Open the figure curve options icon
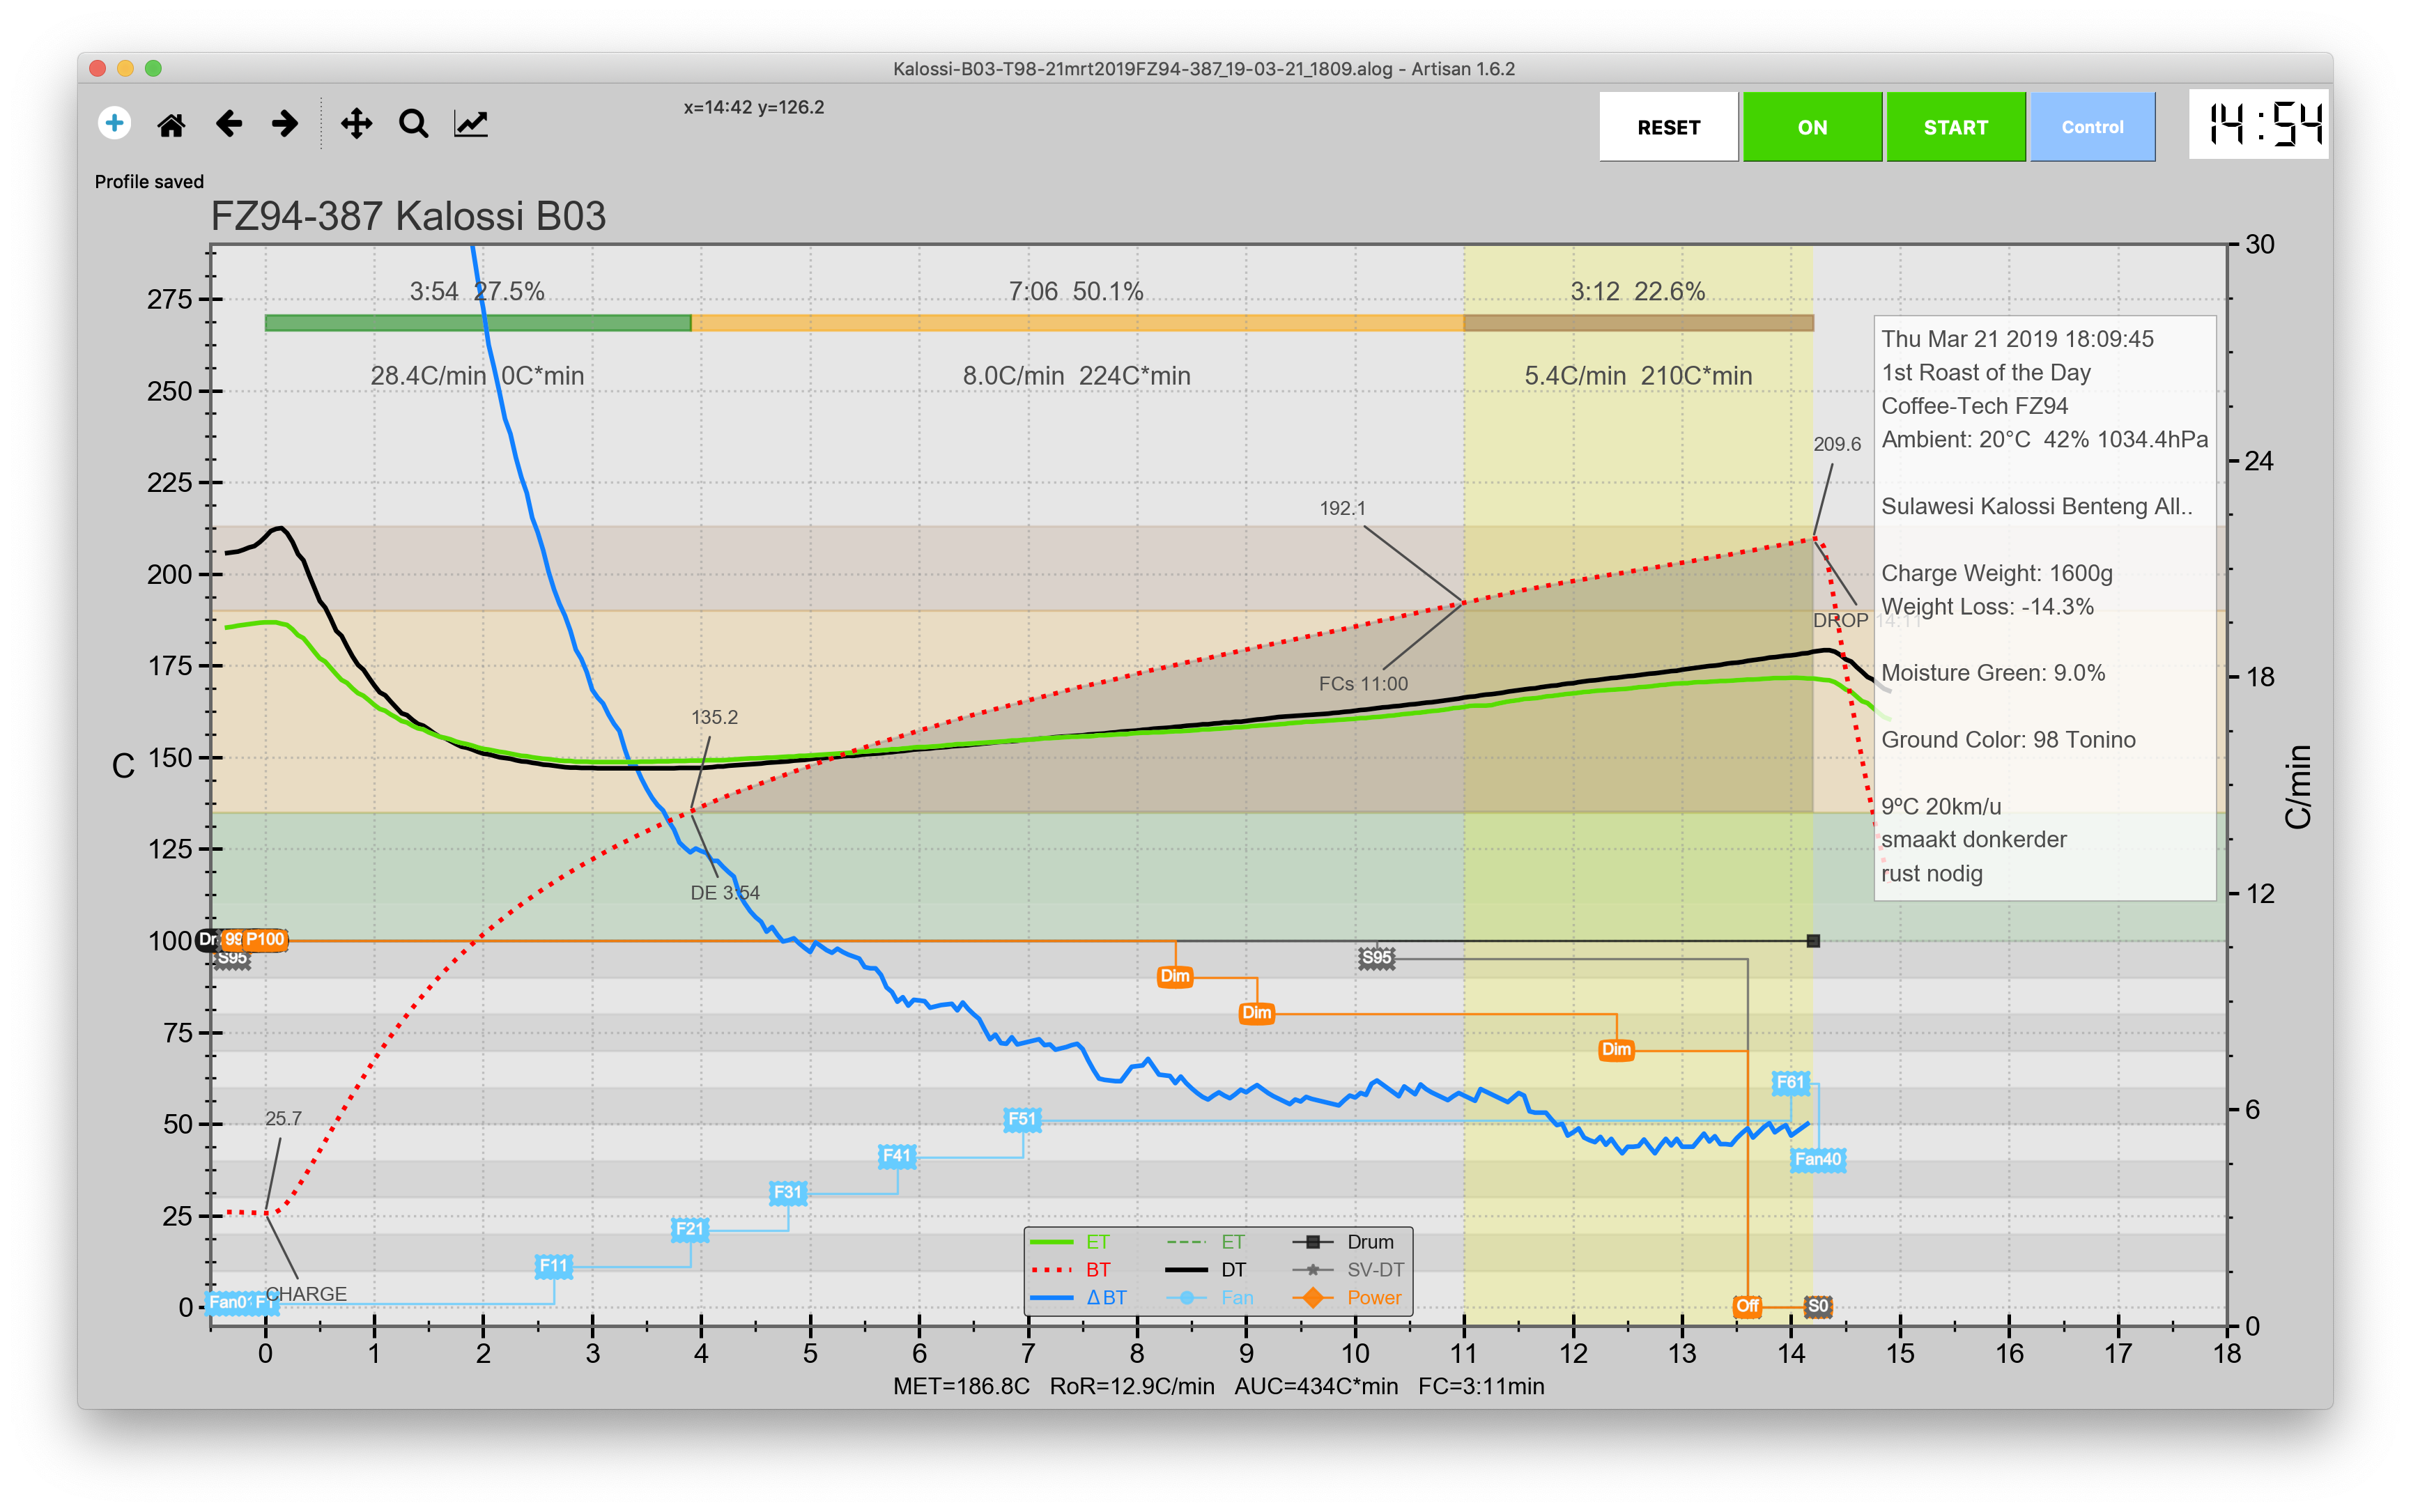 coord(471,124)
